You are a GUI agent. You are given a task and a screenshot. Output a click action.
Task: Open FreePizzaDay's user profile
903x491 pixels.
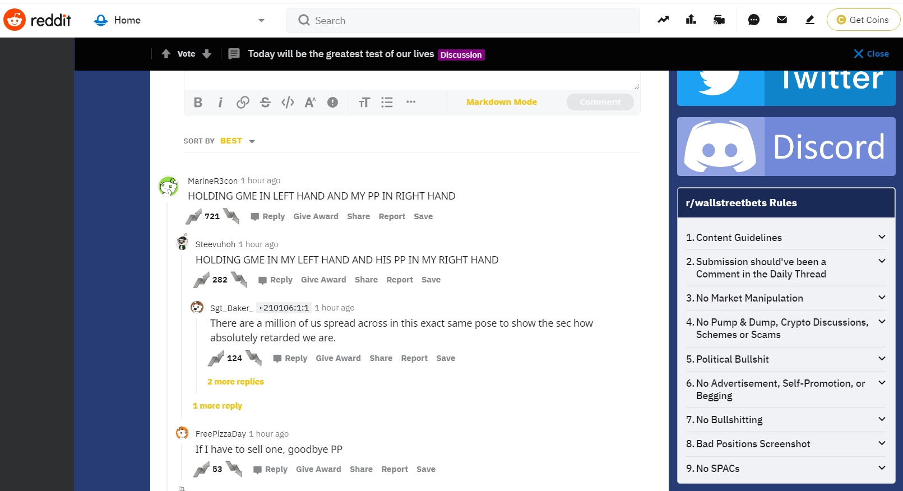coord(221,434)
